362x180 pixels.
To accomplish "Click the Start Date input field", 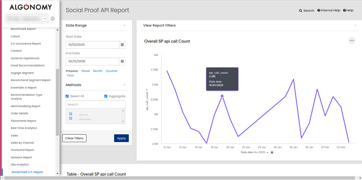I will pos(93,45).
